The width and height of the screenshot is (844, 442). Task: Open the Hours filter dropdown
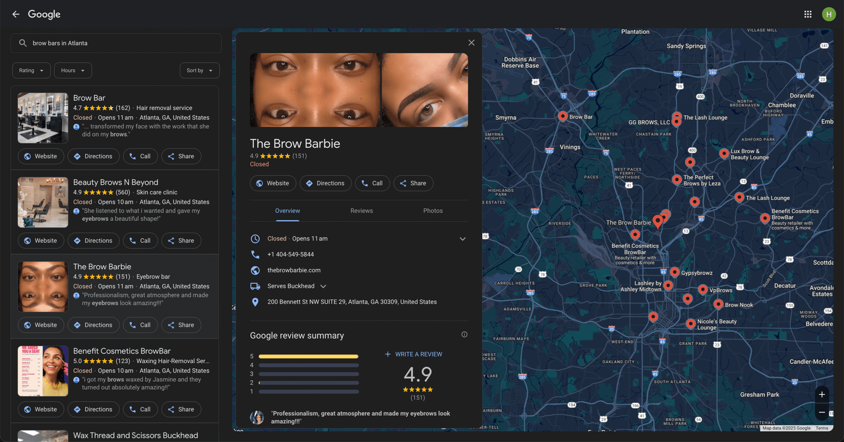point(73,71)
